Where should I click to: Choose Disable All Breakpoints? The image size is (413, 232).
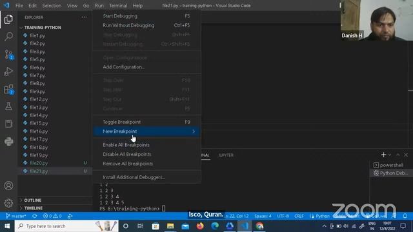click(x=146, y=155)
